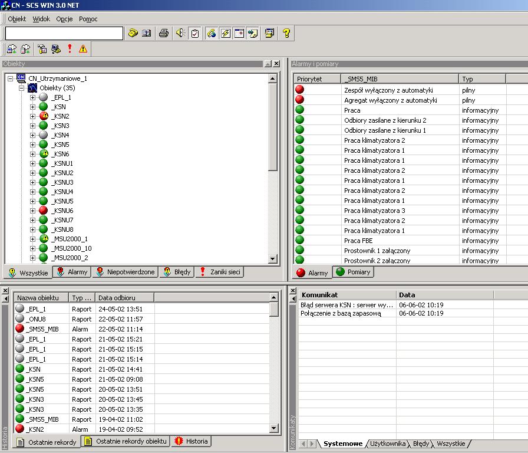Sort by the Komunikat column header
This screenshot has height=453, width=528.
(347, 295)
